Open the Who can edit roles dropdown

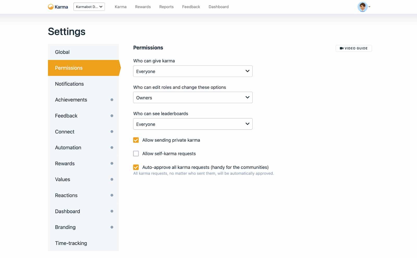coord(193,98)
